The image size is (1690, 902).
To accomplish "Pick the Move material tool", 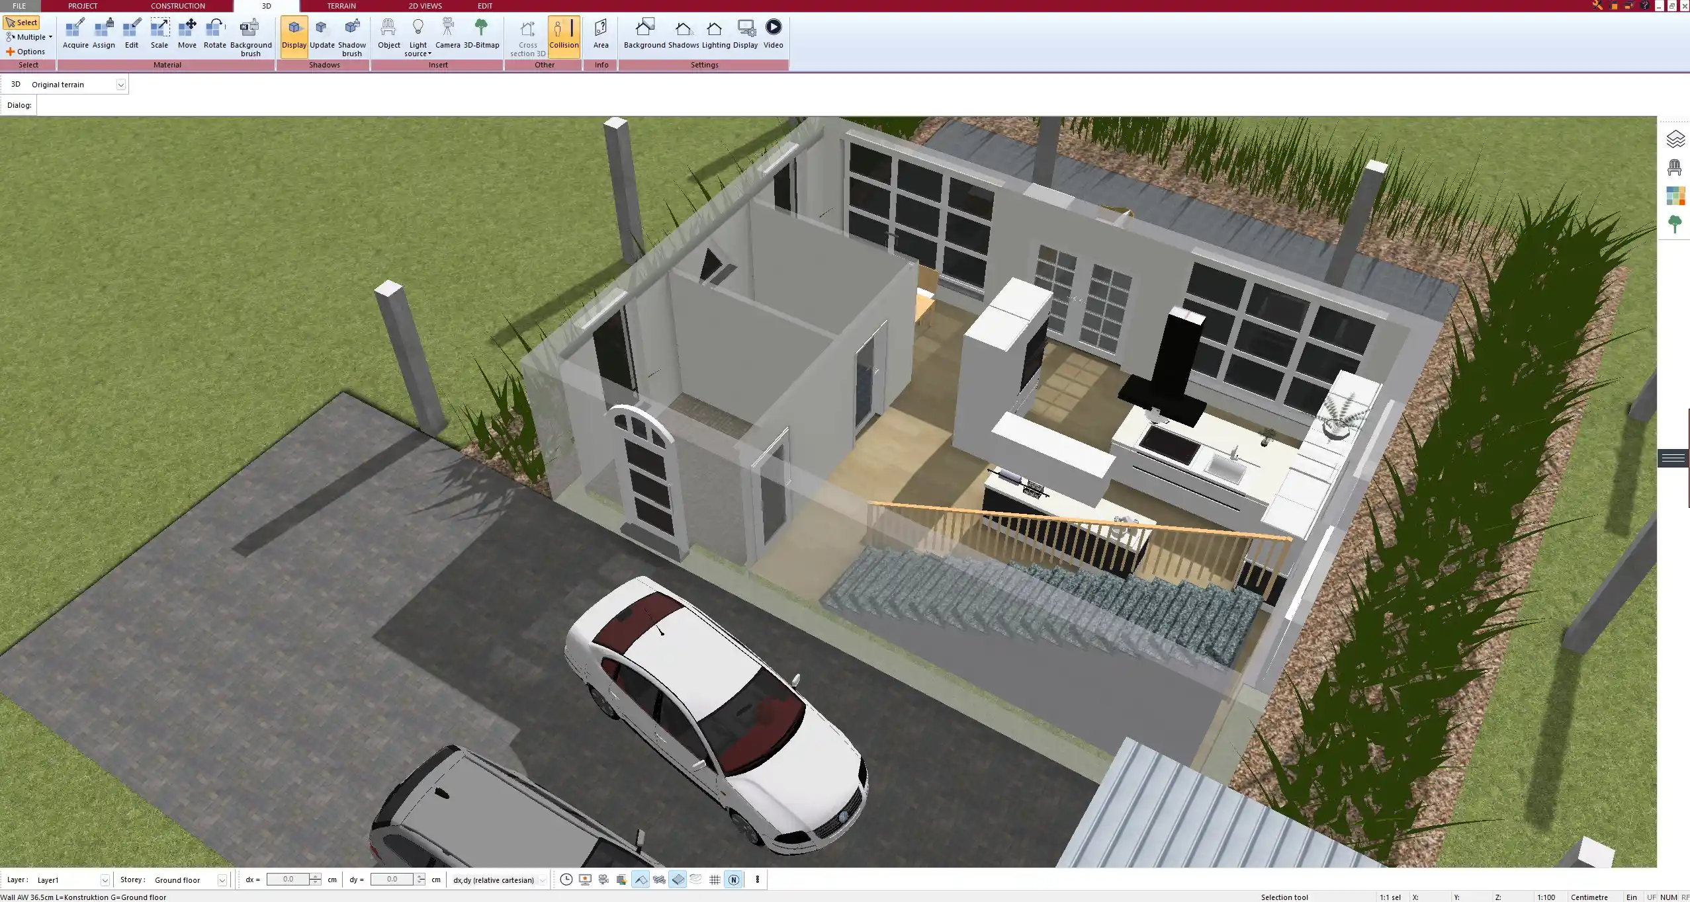I will point(187,34).
